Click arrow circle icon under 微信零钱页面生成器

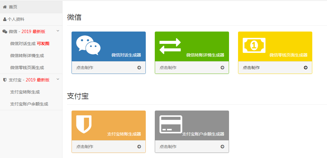tap(306, 68)
